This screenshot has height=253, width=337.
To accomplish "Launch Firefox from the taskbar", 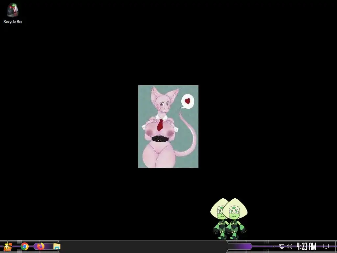I will (x=40, y=246).
